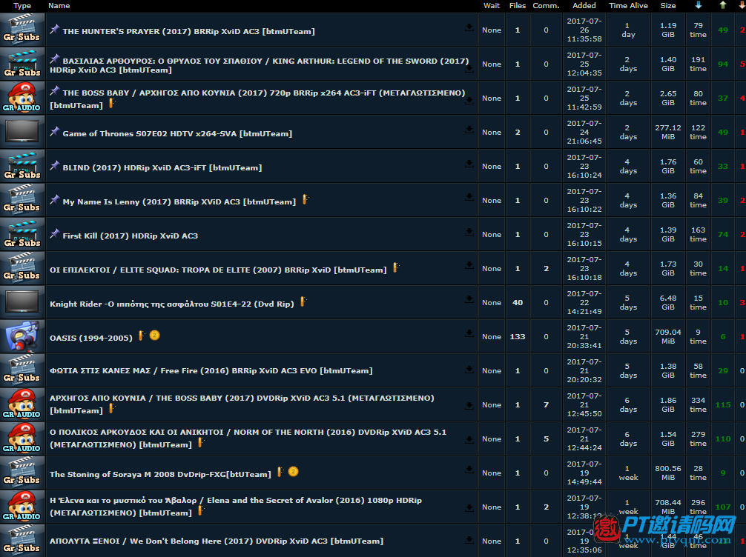This screenshot has width=746, height=557.
Task: Sort torrents by Files column header
Action: tap(517, 6)
